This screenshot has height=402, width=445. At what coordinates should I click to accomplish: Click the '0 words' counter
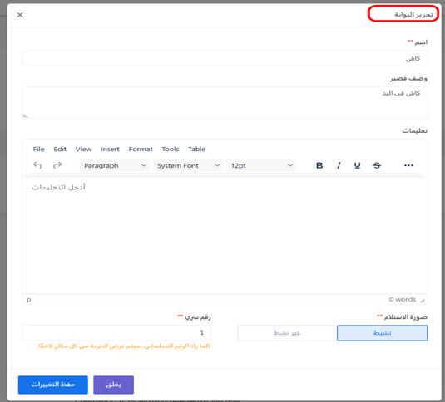(x=403, y=300)
